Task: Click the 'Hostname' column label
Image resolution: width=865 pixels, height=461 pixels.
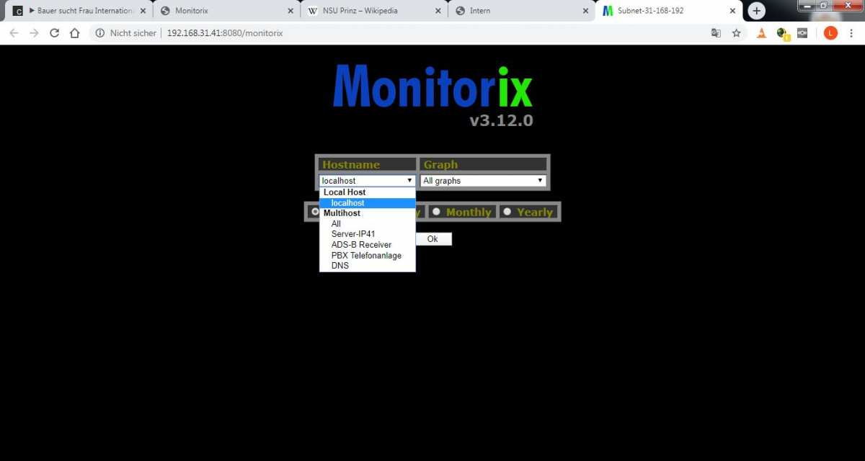Action: click(351, 164)
